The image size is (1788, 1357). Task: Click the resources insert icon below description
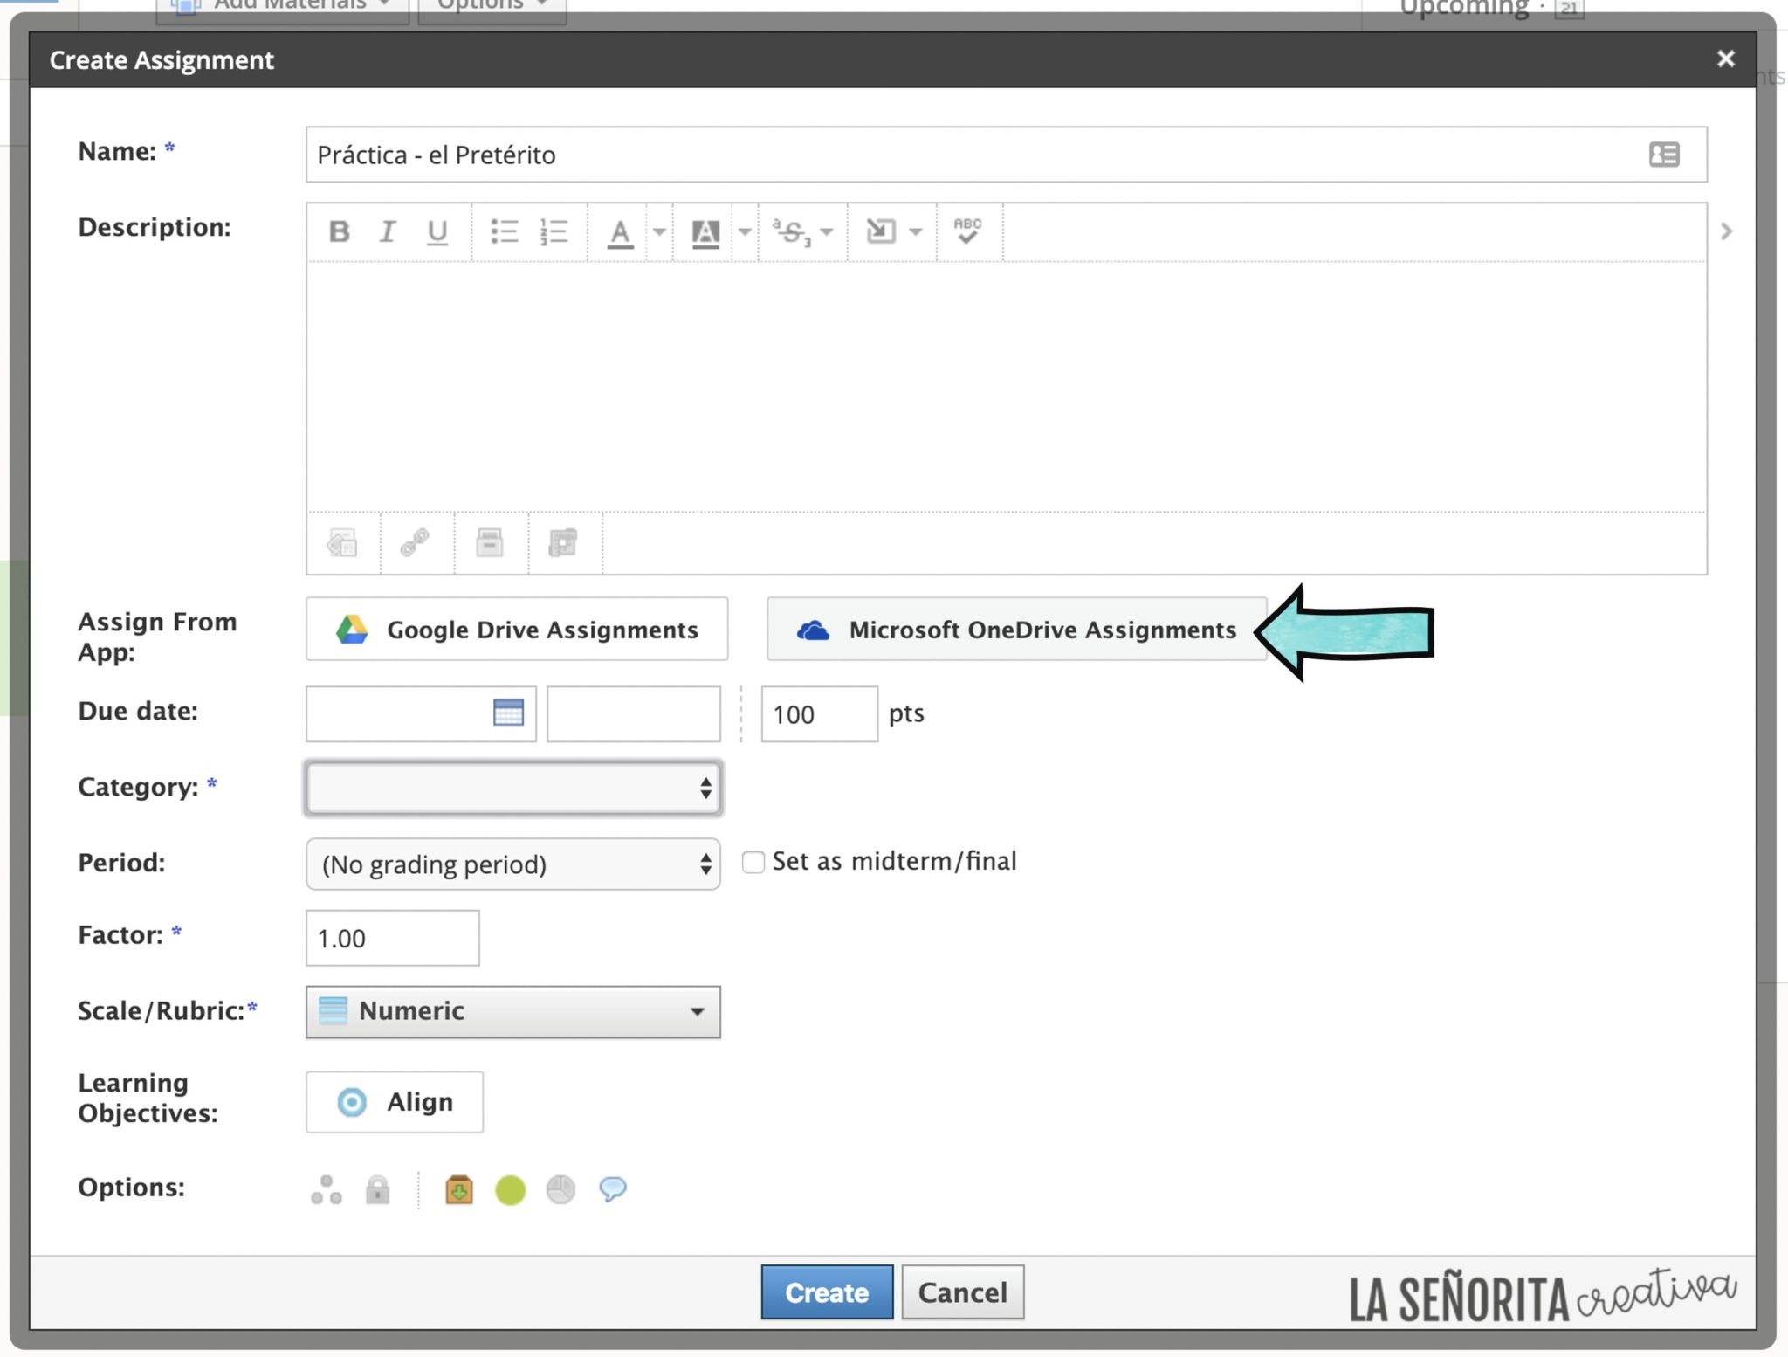(x=563, y=542)
